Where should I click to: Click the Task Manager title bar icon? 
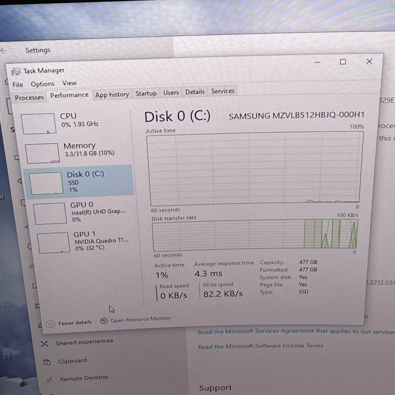click(16, 71)
